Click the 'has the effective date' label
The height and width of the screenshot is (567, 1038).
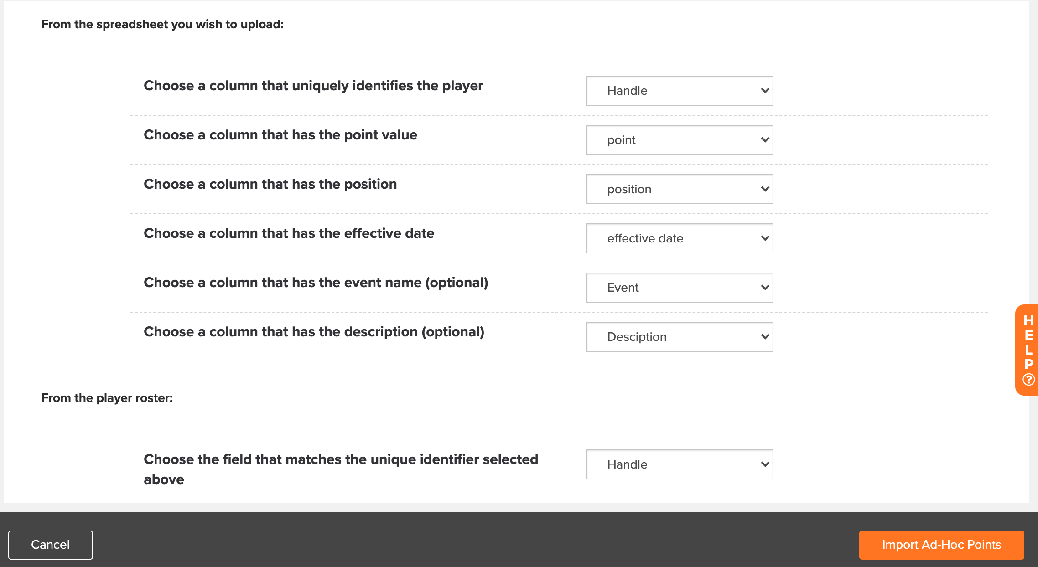pos(289,233)
